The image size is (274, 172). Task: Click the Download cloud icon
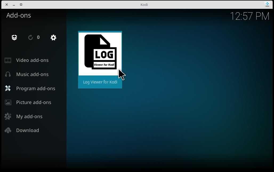[x=8, y=130]
